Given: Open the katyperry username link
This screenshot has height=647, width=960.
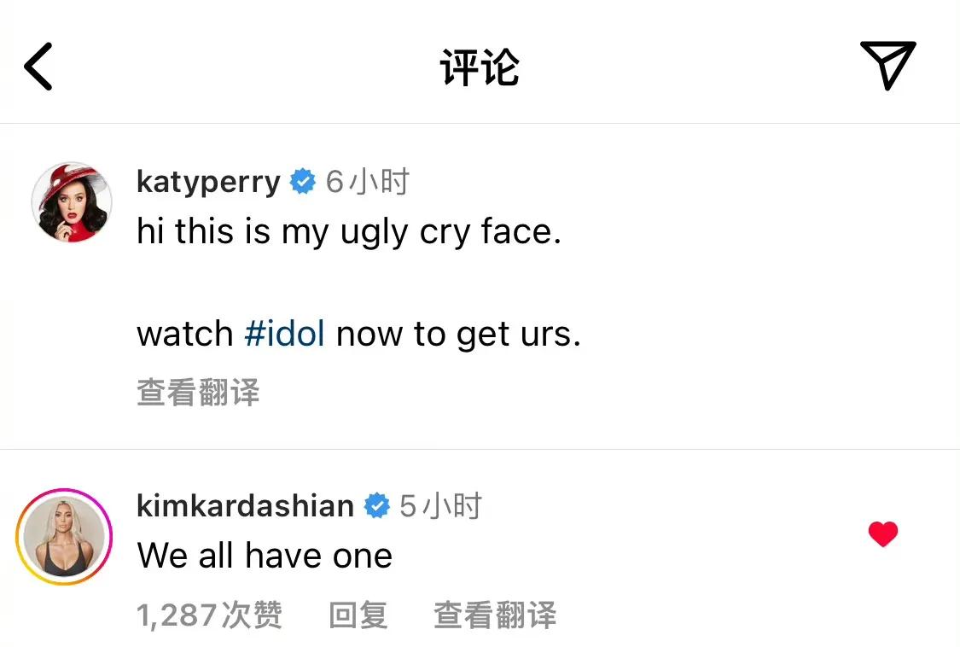Looking at the screenshot, I should 208,182.
